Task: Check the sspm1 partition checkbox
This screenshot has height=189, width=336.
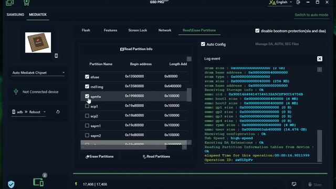Action: coord(87,125)
